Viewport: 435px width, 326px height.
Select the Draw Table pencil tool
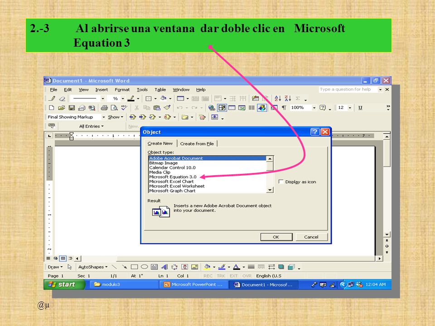point(52,98)
